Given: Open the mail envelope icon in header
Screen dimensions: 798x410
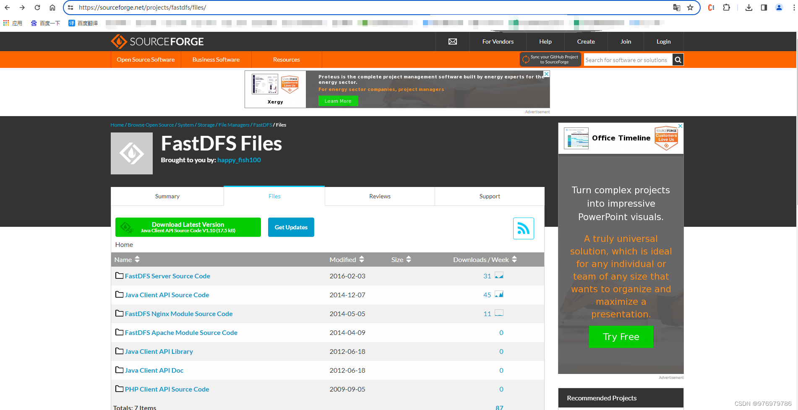Looking at the screenshot, I should (x=453, y=42).
